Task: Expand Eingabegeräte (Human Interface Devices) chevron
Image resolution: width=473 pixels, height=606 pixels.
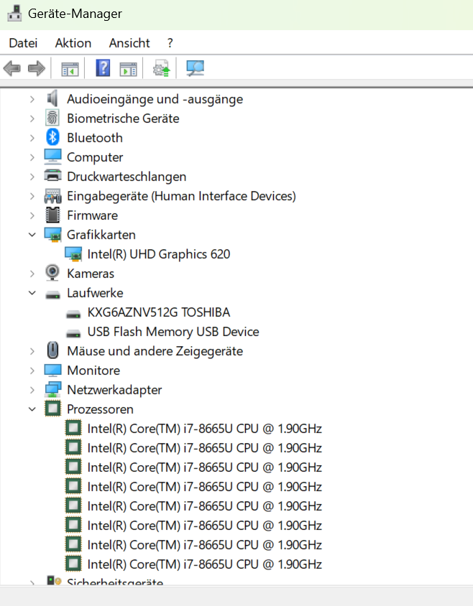Action: [x=32, y=196]
